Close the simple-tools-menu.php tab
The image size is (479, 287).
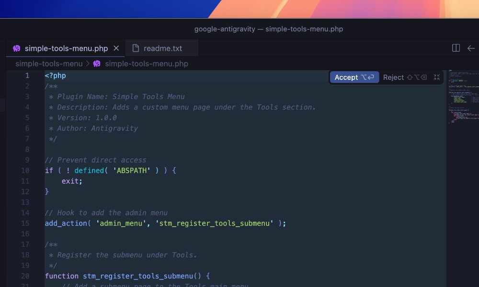(116, 48)
